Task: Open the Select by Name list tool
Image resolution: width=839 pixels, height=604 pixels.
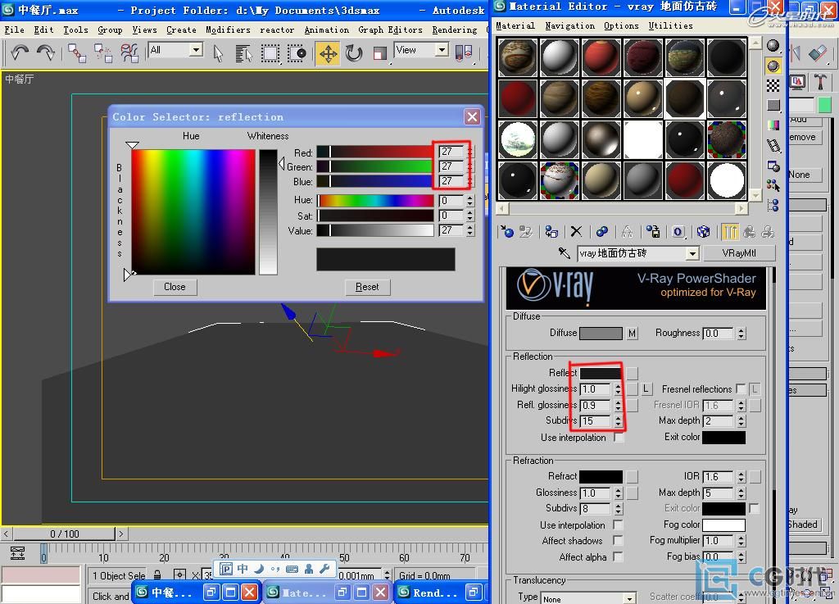Action: click(x=243, y=53)
